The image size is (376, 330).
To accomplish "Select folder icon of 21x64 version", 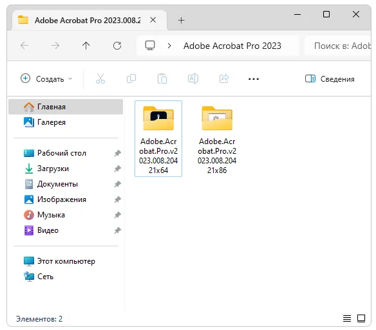I will point(158,118).
